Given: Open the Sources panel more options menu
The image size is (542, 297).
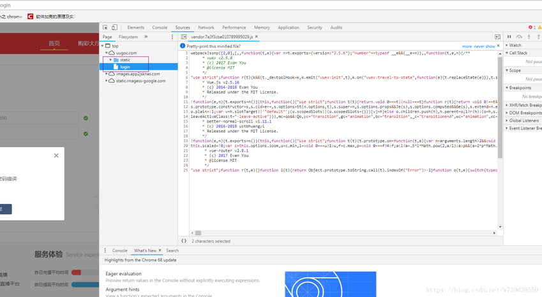Looking at the screenshot, I should (x=172, y=36).
